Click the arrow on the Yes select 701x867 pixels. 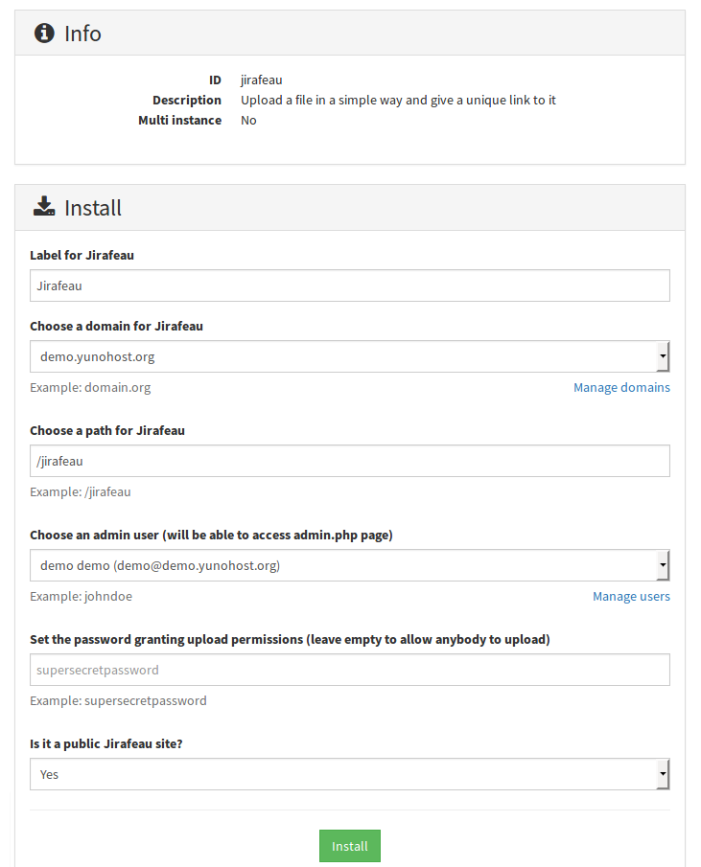pos(663,774)
